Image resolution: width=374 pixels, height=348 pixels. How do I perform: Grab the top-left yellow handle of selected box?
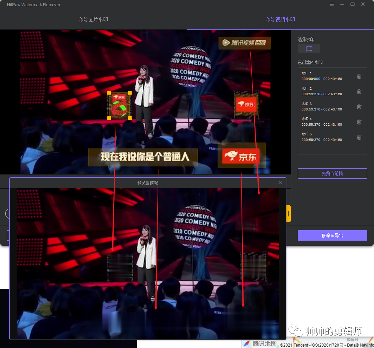(109, 93)
